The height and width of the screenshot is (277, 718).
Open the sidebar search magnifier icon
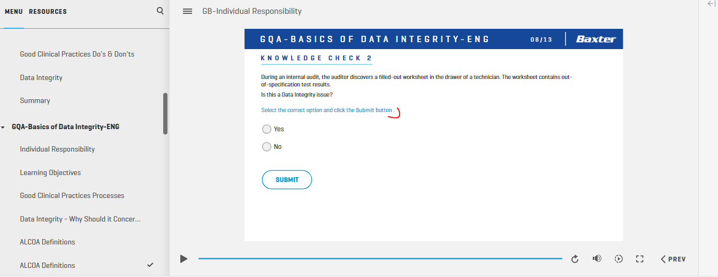(x=160, y=11)
